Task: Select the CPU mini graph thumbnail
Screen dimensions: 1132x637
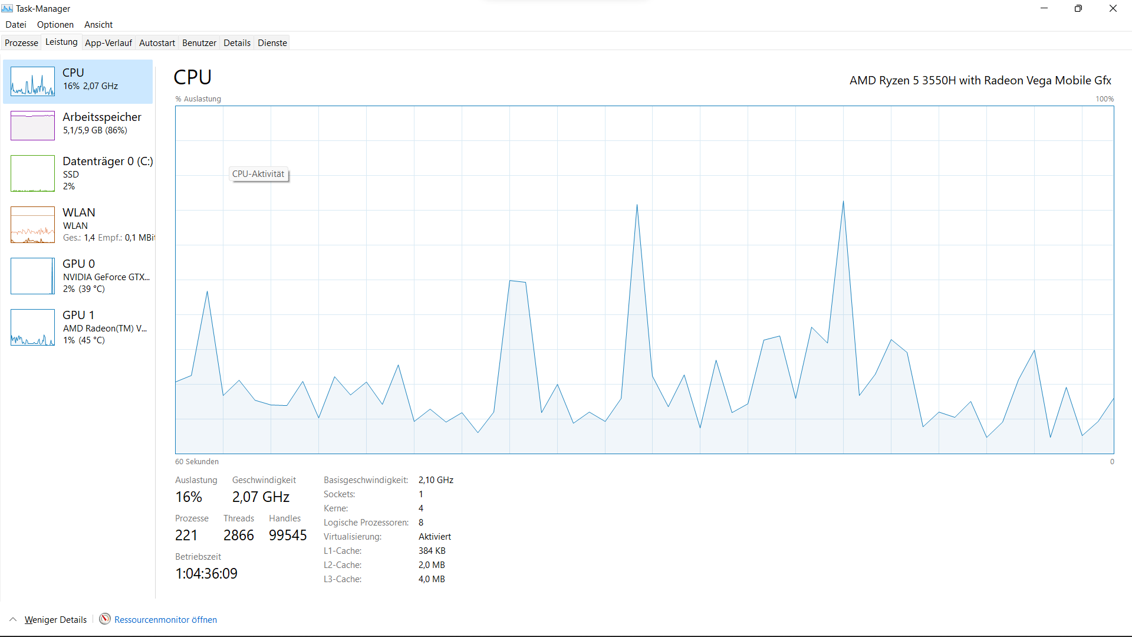Action: pyautogui.click(x=32, y=81)
